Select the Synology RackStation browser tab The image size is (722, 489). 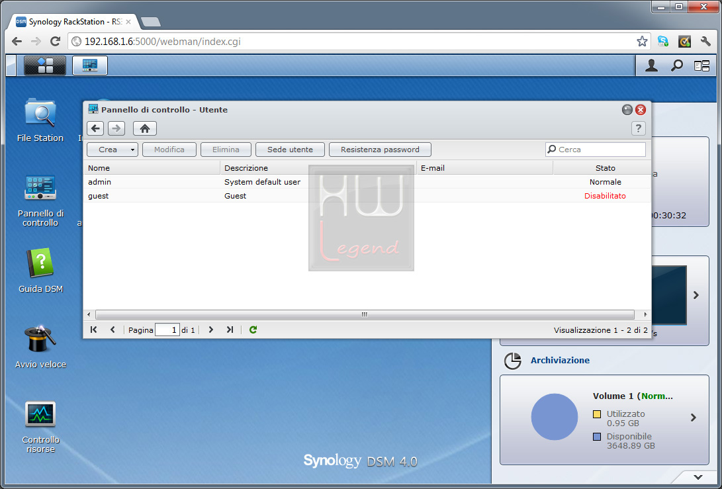click(73, 22)
